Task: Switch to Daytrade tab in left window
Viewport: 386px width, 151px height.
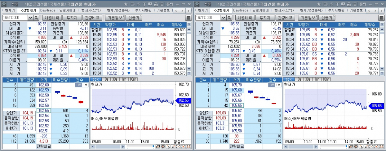Action: [x=48, y=10]
